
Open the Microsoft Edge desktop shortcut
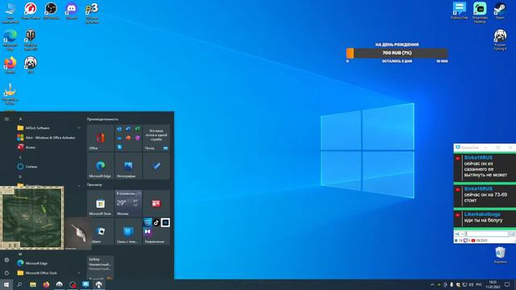pyautogui.click(x=10, y=39)
